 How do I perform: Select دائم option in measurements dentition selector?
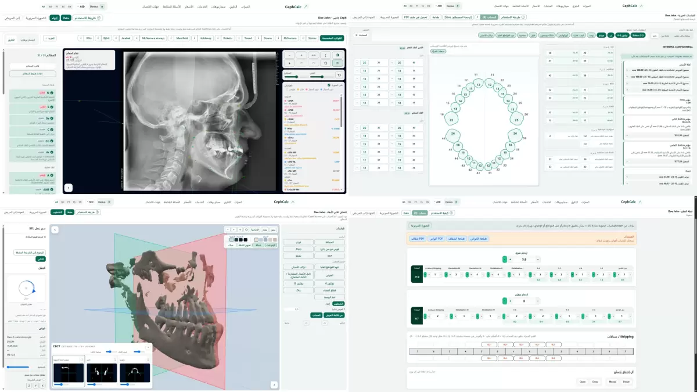pos(654,35)
